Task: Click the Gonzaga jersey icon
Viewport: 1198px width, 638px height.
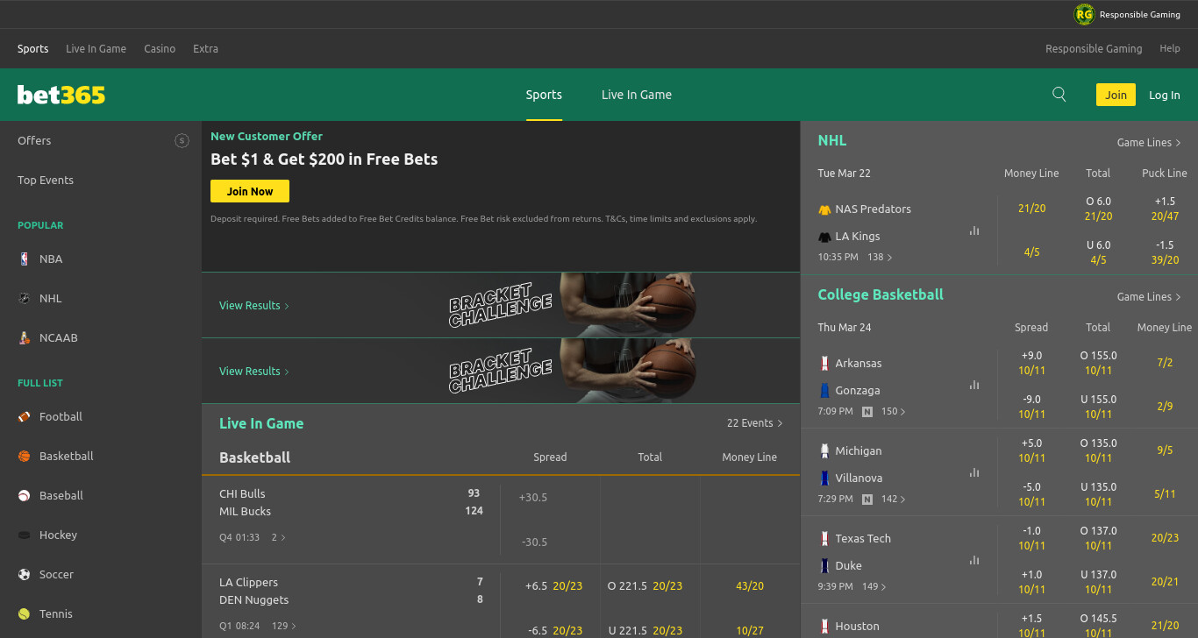Action: [x=824, y=390]
